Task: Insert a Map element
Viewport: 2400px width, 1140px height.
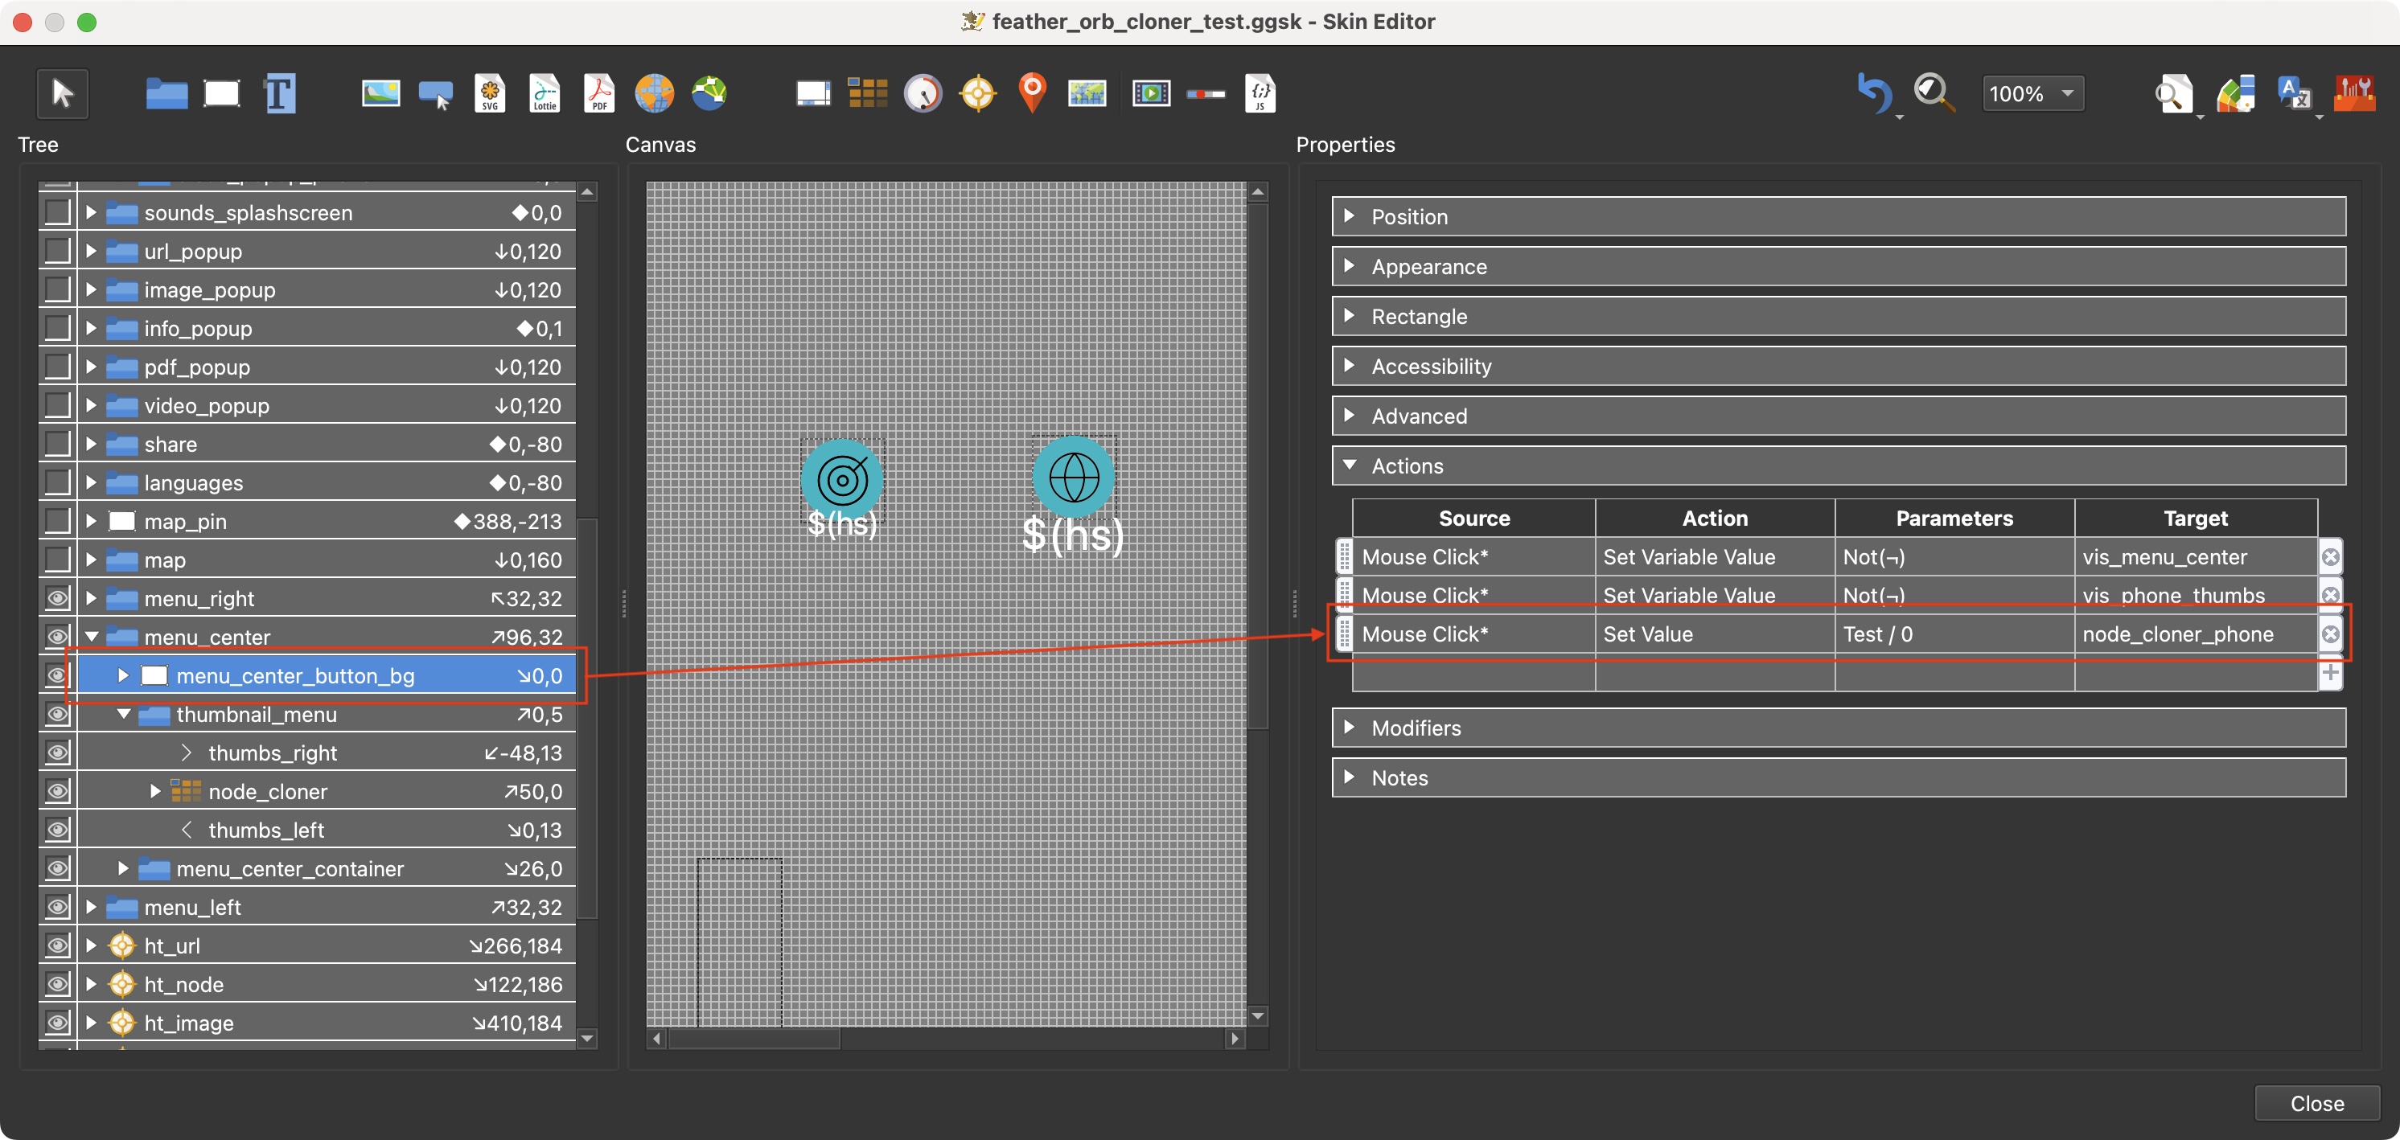Action: click(x=1087, y=93)
